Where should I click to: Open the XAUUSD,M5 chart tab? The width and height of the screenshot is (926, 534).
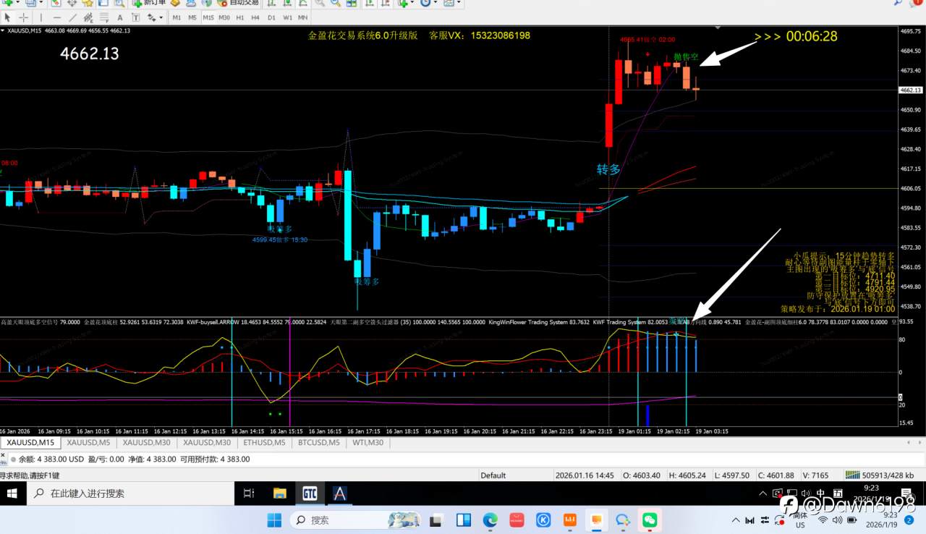click(87, 442)
